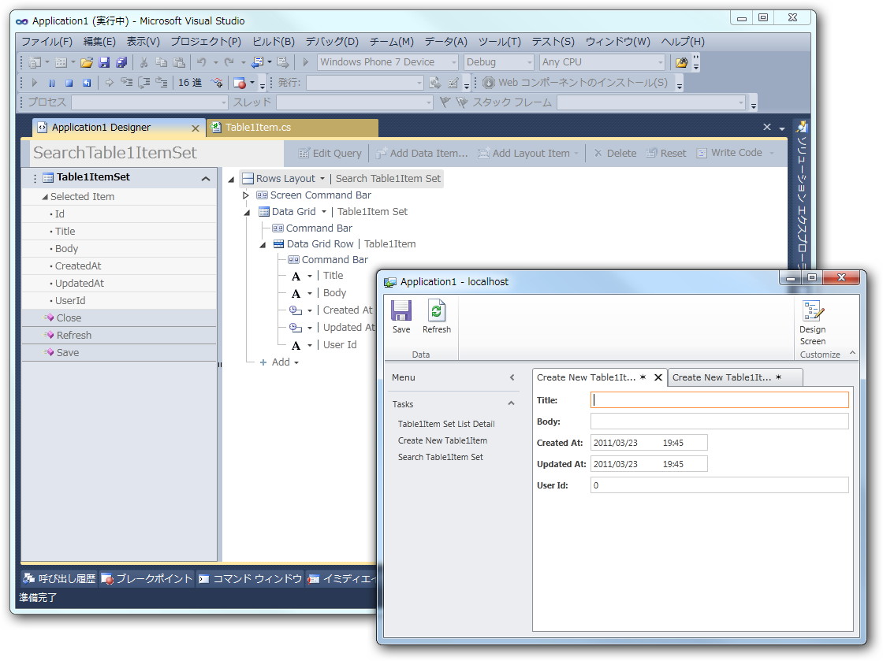Image resolution: width=883 pixels, height=661 pixels.
Task: Expand the Screen Command Bar tree node
Action: (246, 195)
